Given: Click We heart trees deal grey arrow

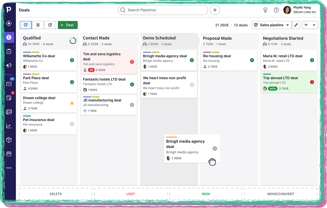Looking at the screenshot, I should 192,85.
